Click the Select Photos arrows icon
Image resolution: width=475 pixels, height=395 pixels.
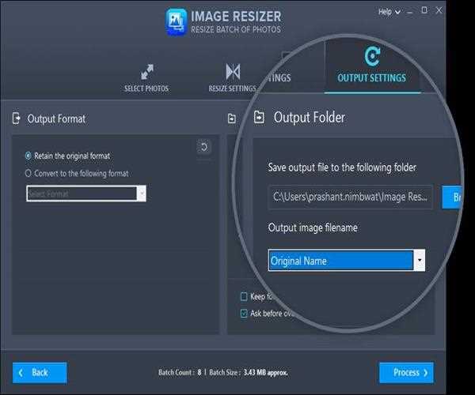[x=146, y=71]
